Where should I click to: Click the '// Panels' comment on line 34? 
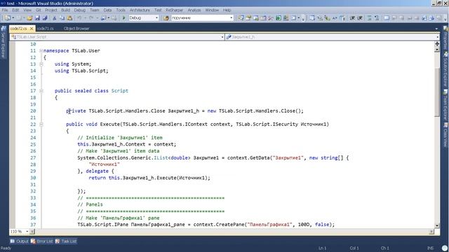click(90, 204)
